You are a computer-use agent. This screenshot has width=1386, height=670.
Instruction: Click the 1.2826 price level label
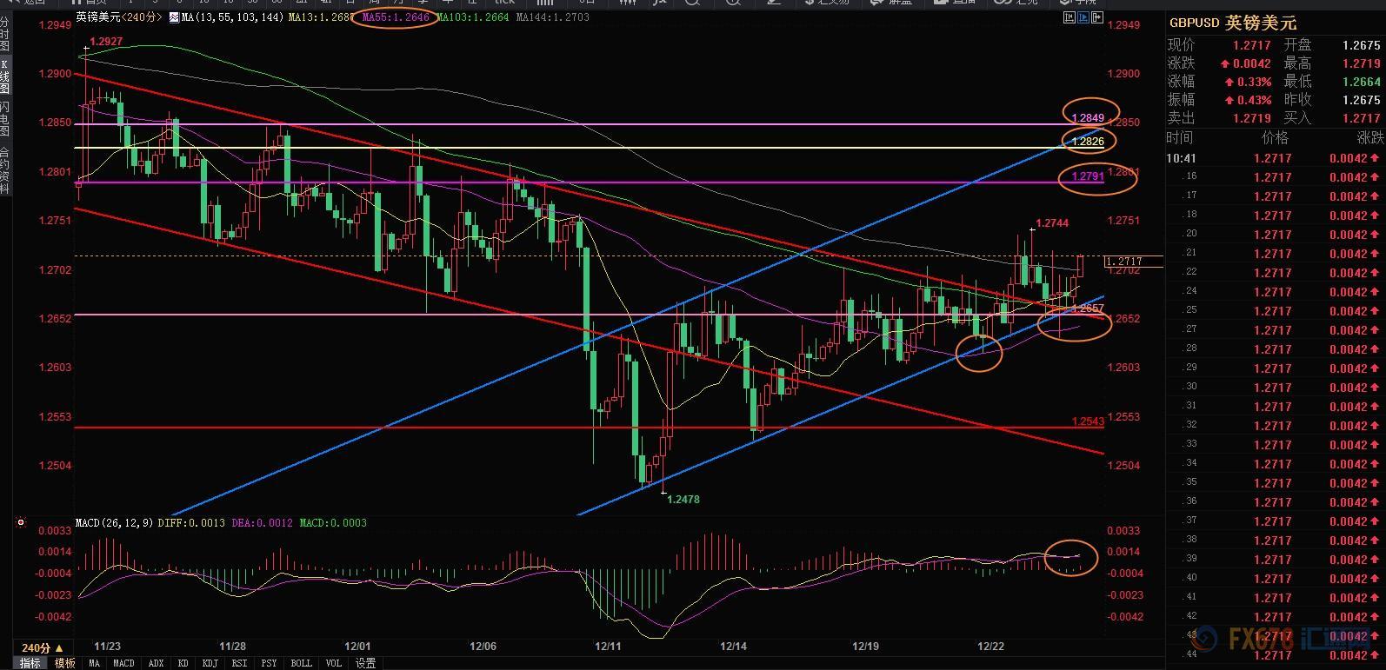(1087, 142)
